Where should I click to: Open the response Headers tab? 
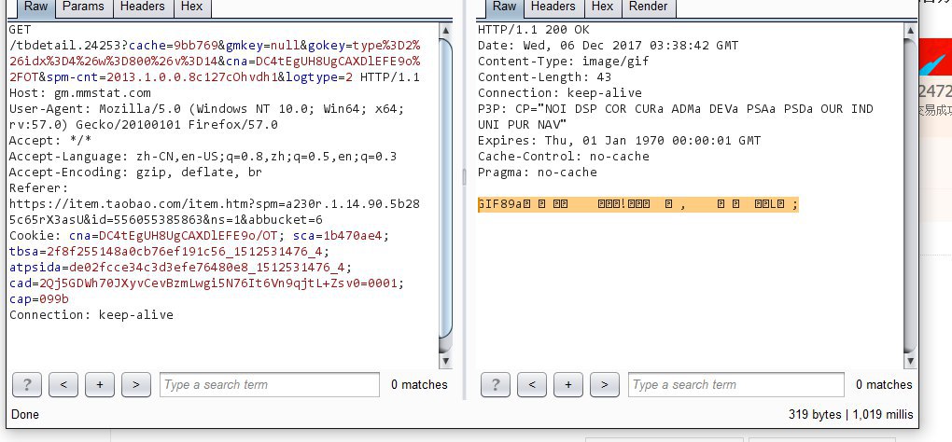pos(553,7)
